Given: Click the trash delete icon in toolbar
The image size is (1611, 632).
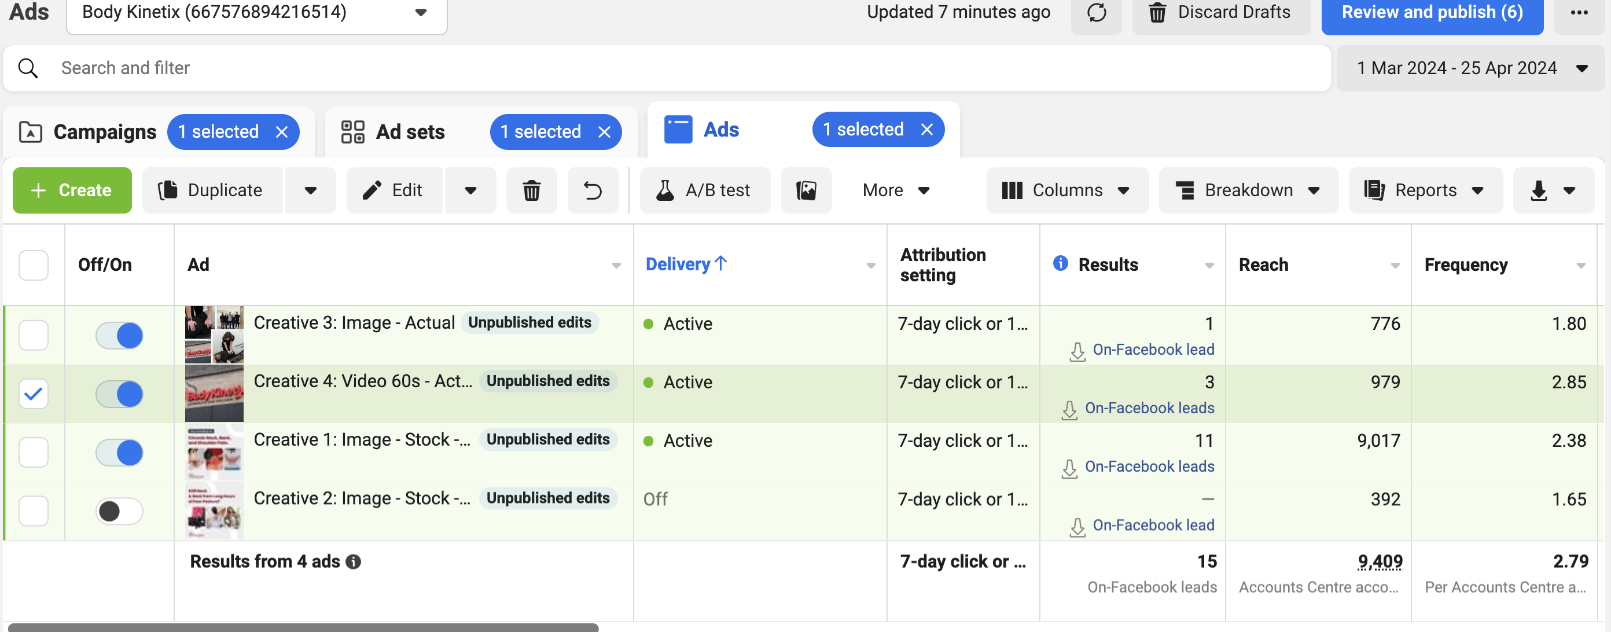Looking at the screenshot, I should (531, 190).
